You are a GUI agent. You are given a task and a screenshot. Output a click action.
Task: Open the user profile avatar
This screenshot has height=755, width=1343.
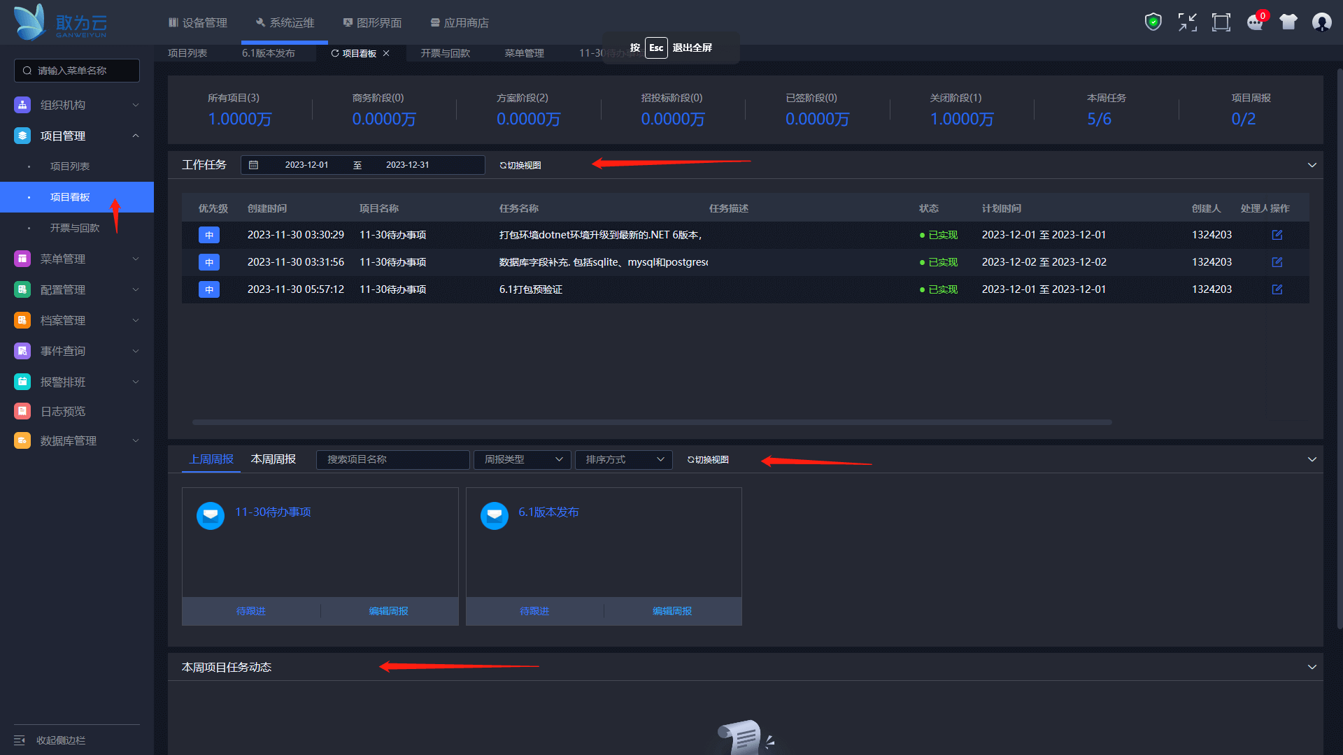pos(1321,22)
